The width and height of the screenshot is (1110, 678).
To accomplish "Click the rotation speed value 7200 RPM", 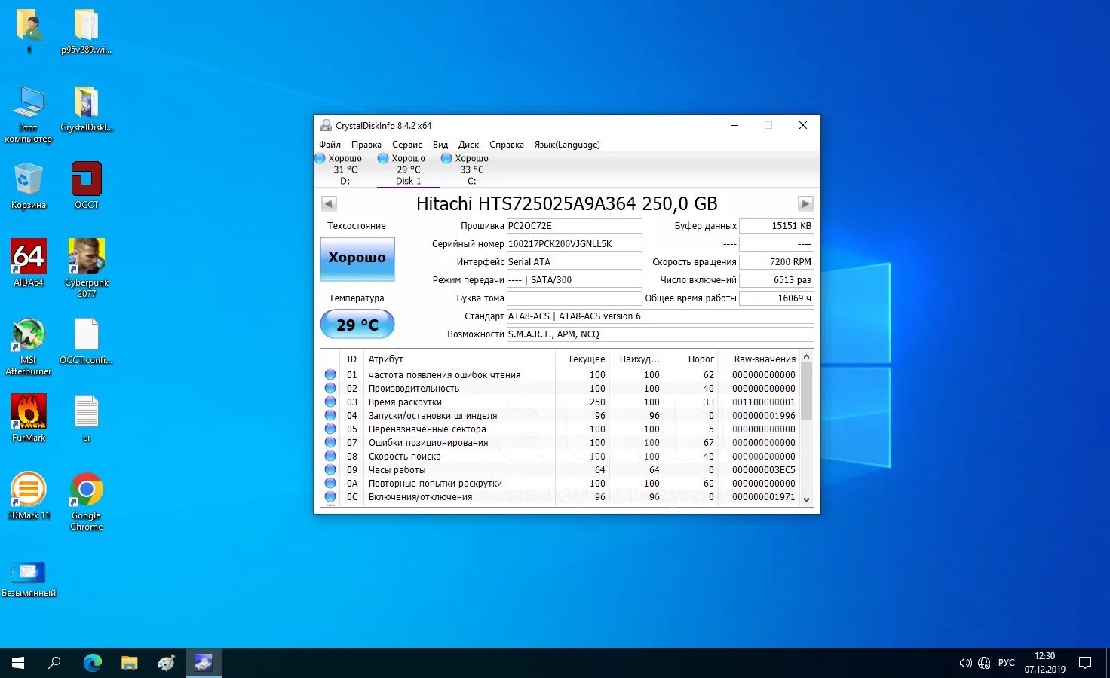I will click(x=777, y=262).
